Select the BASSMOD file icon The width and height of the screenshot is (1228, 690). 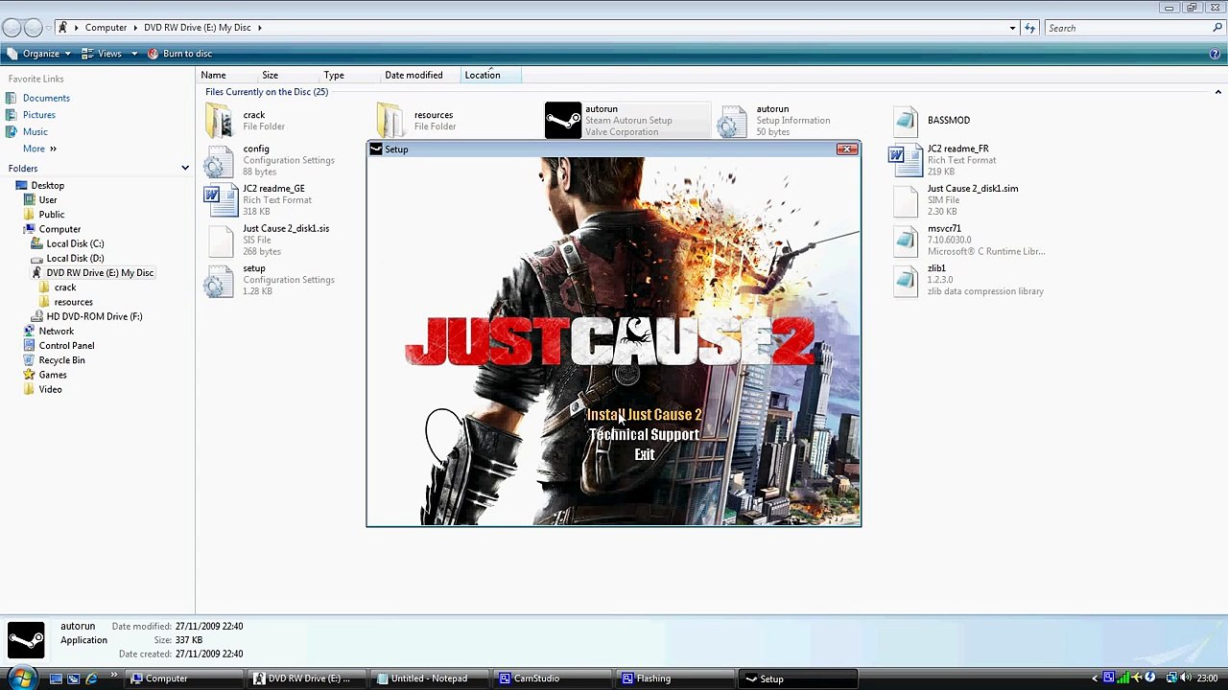[906, 121]
